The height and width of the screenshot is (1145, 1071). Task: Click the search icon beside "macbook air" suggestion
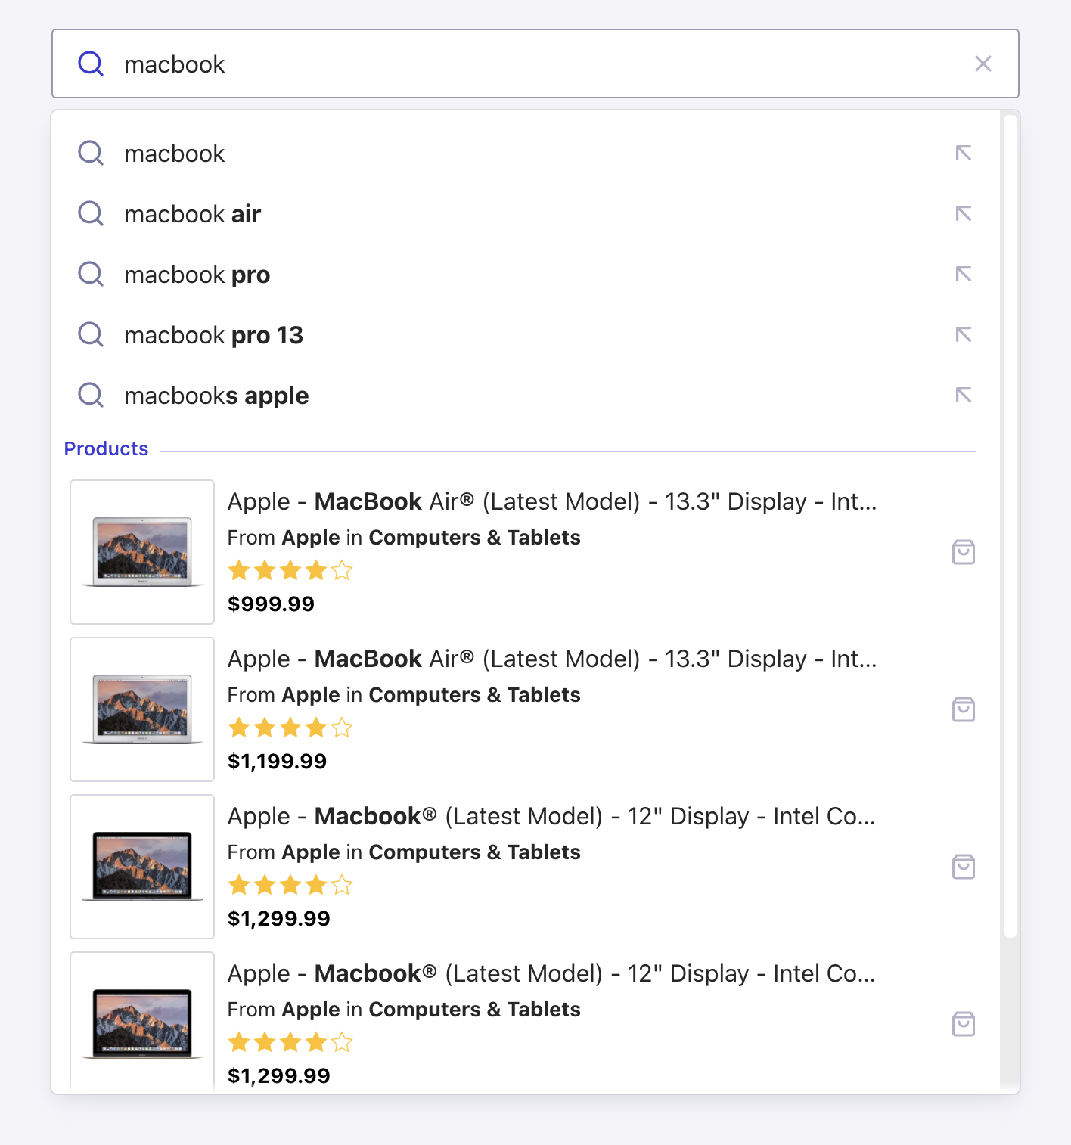pos(91,213)
